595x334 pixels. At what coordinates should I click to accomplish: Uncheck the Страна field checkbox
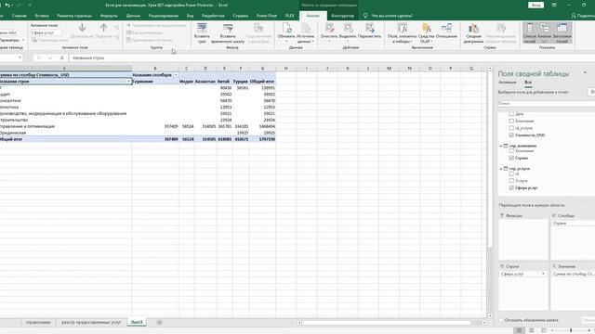511,158
